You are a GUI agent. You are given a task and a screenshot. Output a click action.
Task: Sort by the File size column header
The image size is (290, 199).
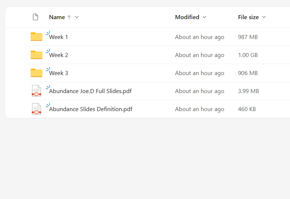(248, 17)
